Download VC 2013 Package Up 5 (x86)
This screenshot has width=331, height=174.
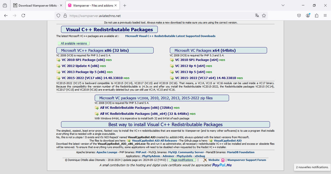84,72
